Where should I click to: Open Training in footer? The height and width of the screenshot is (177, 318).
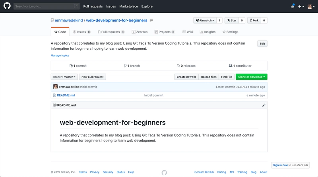click(x=242, y=172)
